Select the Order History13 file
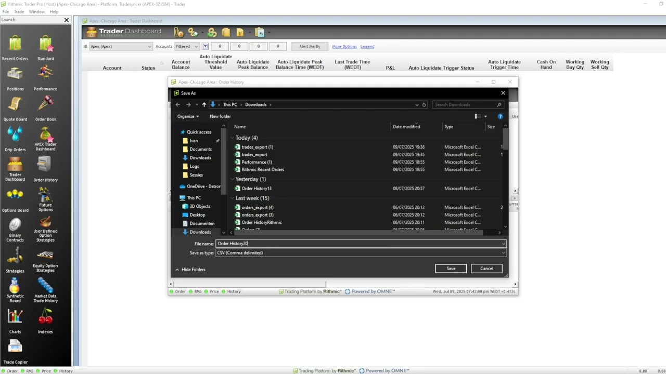 pyautogui.click(x=256, y=189)
